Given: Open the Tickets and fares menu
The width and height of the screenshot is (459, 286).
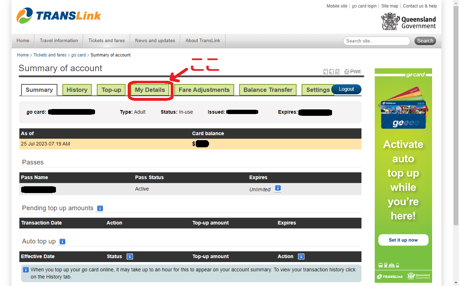Looking at the screenshot, I should click(x=107, y=41).
